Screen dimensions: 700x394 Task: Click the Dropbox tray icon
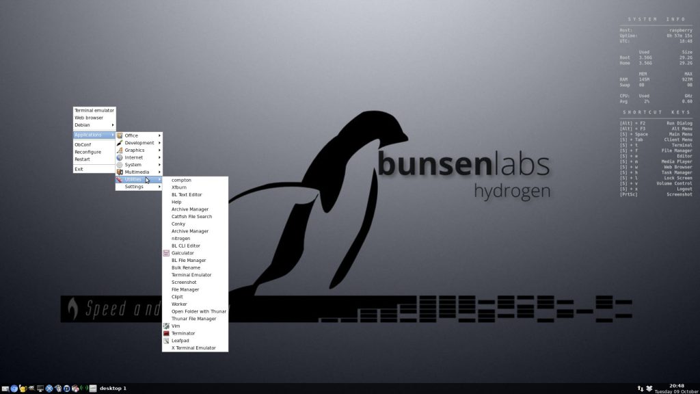point(649,389)
